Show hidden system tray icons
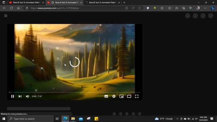Screen dimensions: 217x122 pyautogui.click(x=177, y=119)
